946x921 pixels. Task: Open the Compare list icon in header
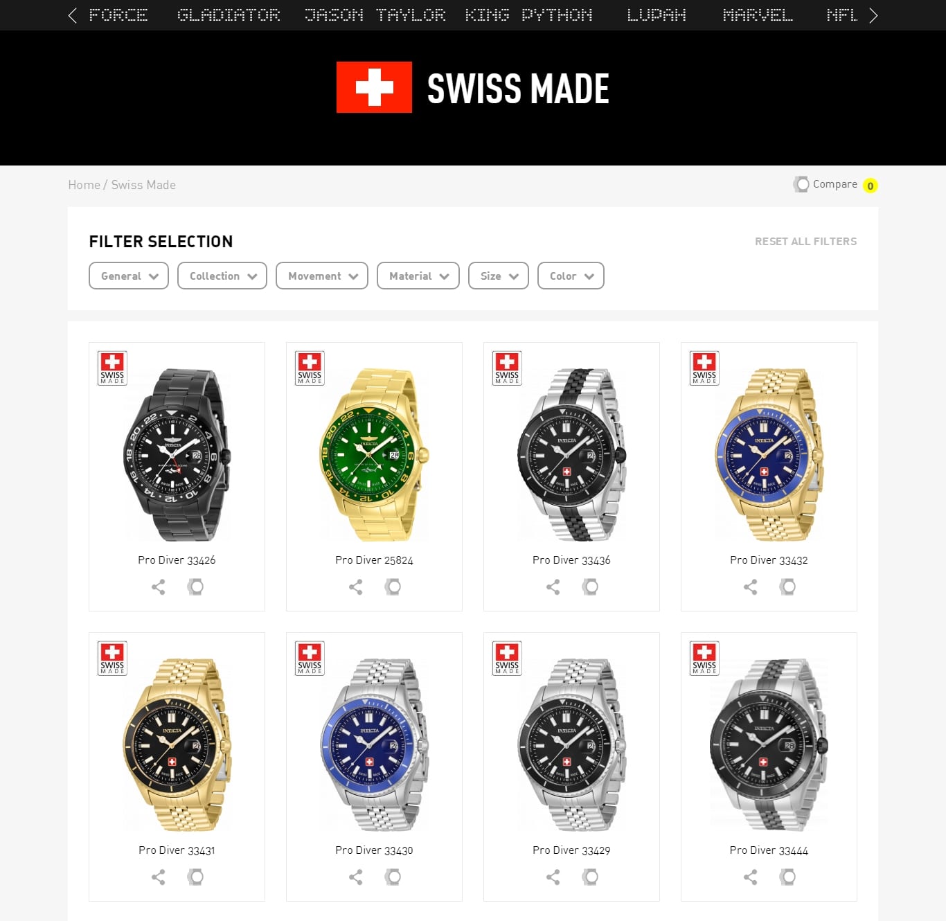(801, 184)
